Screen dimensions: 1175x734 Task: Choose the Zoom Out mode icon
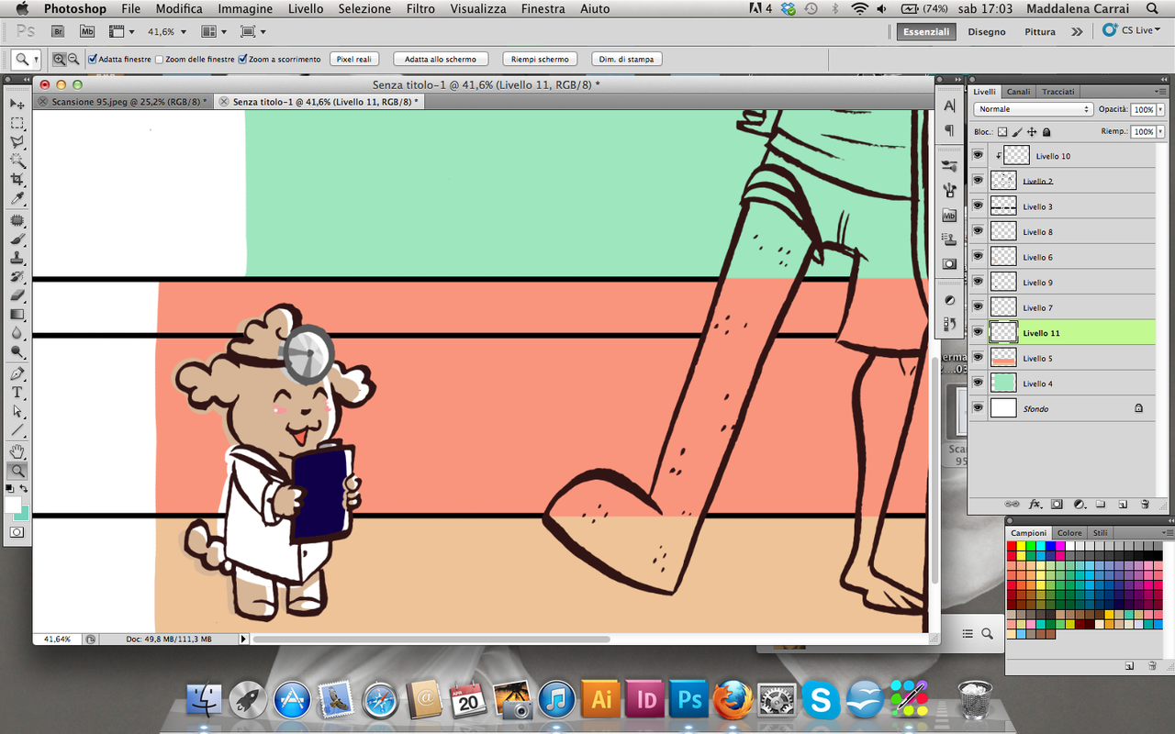pos(73,59)
